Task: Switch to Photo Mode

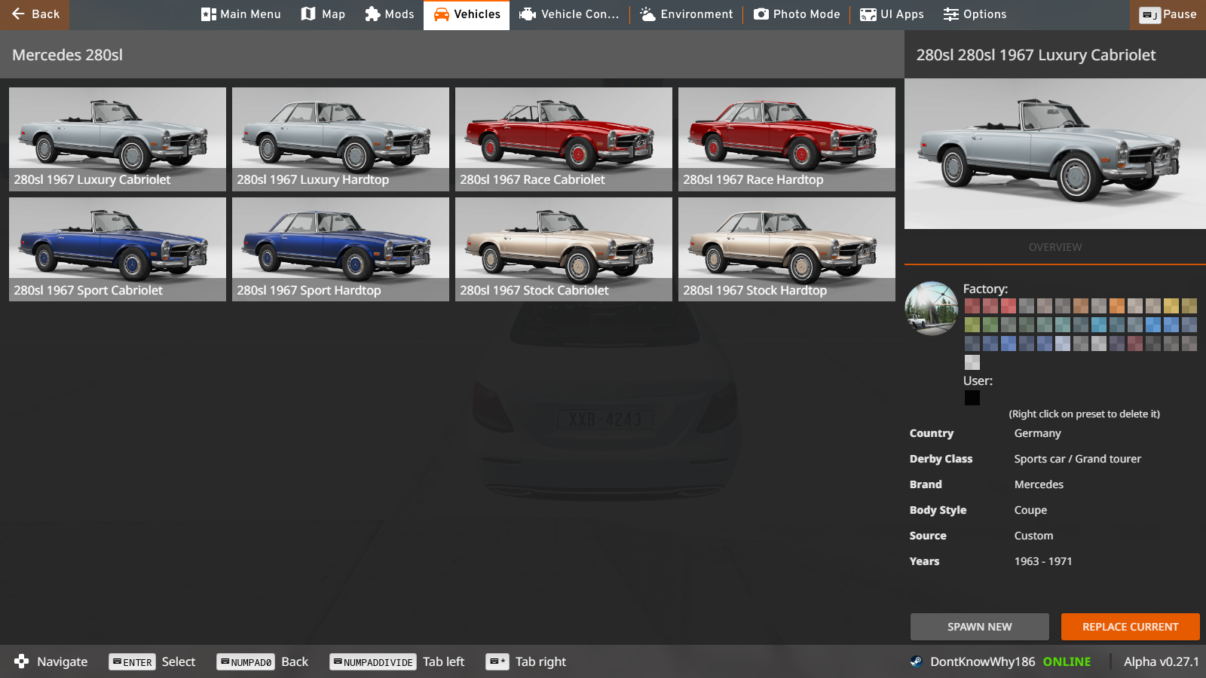Action: tap(797, 14)
